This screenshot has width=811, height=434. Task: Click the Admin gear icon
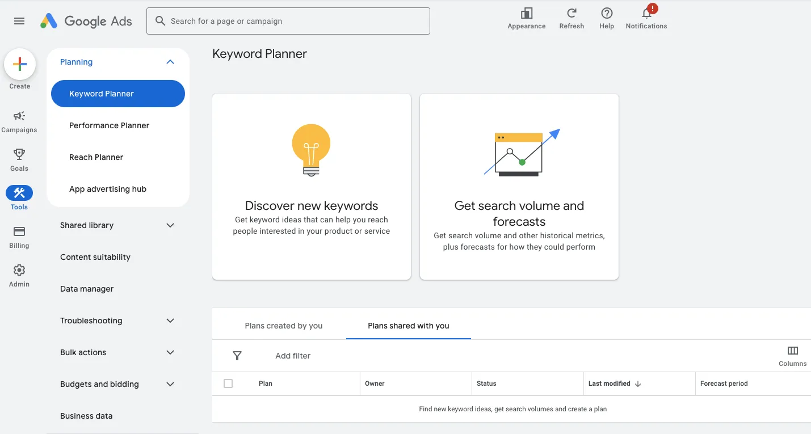tap(19, 271)
